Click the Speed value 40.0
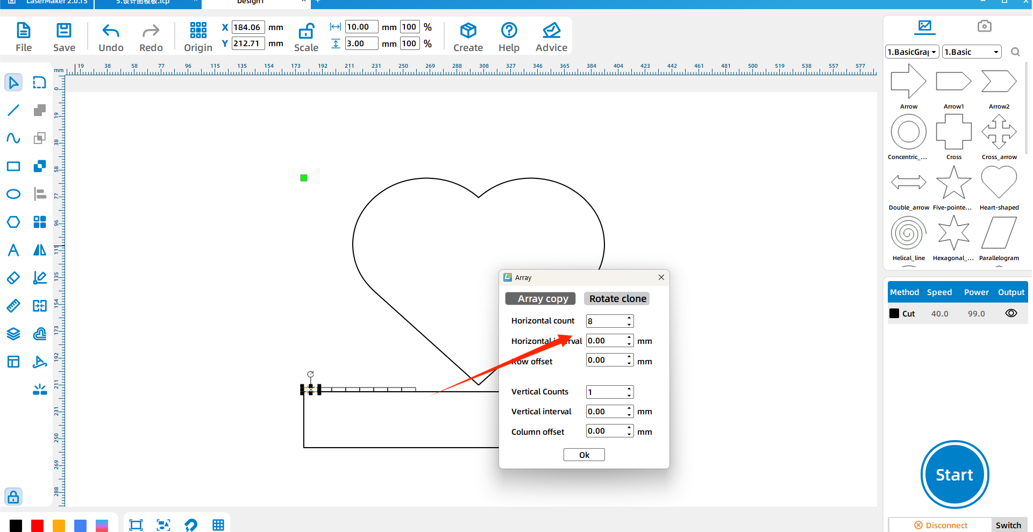The width and height of the screenshot is (1033, 532). 939,314
